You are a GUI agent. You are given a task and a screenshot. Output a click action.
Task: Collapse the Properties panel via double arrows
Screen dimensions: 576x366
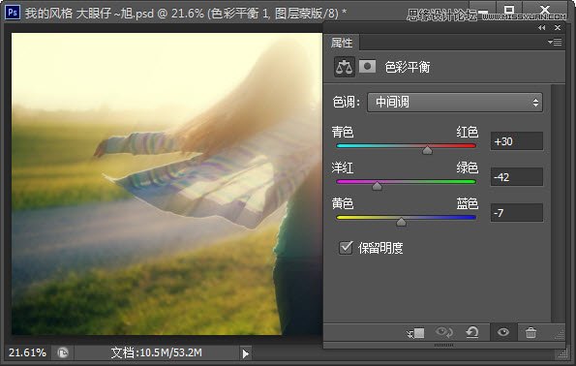541,28
